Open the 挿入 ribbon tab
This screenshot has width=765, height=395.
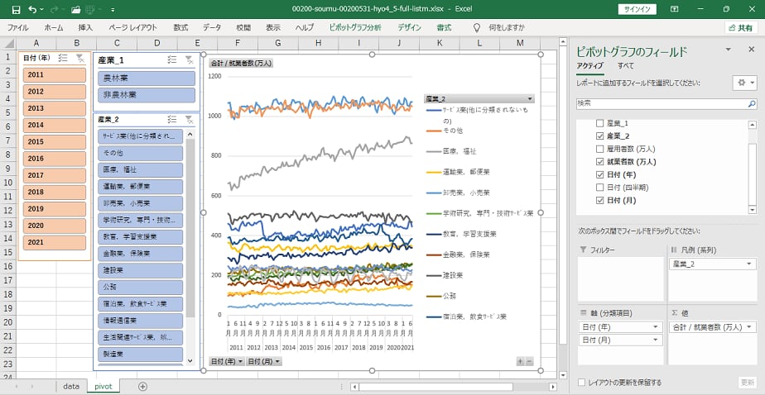85,27
